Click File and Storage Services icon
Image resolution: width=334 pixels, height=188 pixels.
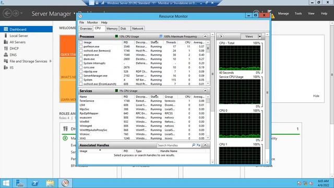pyautogui.click(x=6, y=61)
